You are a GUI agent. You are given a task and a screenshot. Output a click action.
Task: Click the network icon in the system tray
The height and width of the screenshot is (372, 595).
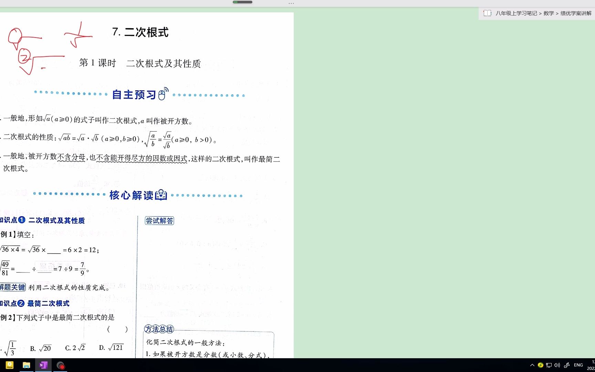(549, 365)
